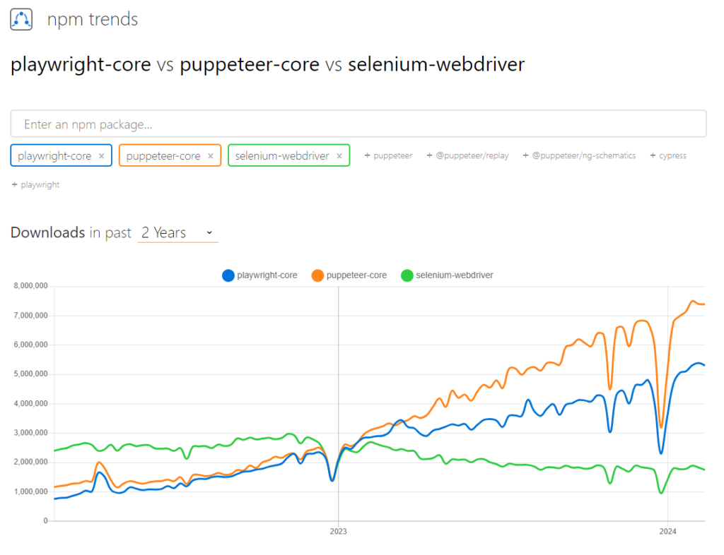
Task: Click the playwright-core tag label
Action: 54,156
